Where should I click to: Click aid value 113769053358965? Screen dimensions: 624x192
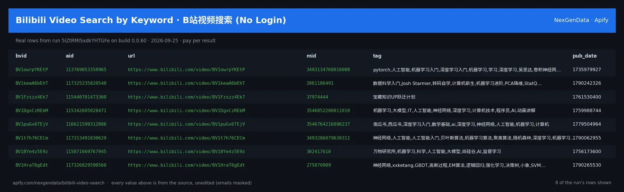86,69
